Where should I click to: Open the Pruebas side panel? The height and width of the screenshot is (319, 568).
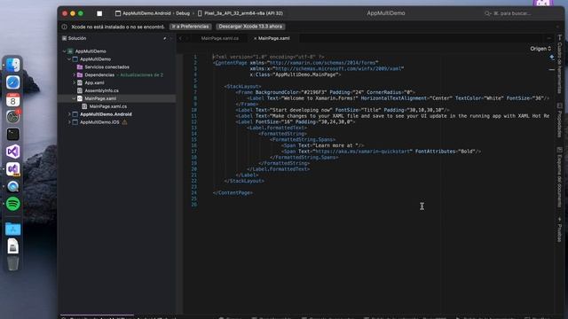pyautogui.click(x=560, y=230)
